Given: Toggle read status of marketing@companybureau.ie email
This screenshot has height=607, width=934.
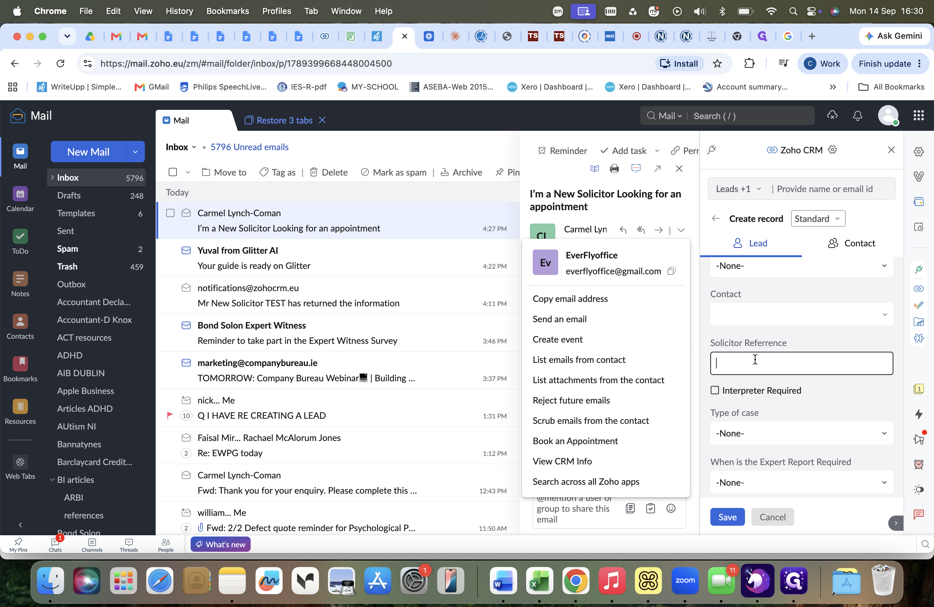Looking at the screenshot, I should click(x=186, y=363).
